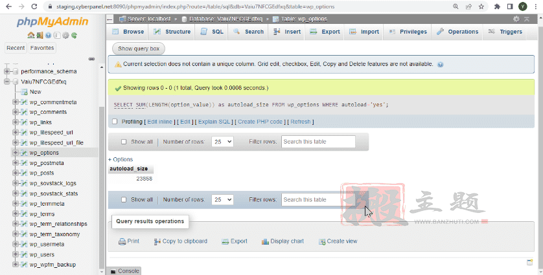The width and height of the screenshot is (543, 275).
Task: Open upper Number of rows dropdown
Action: (x=222, y=142)
